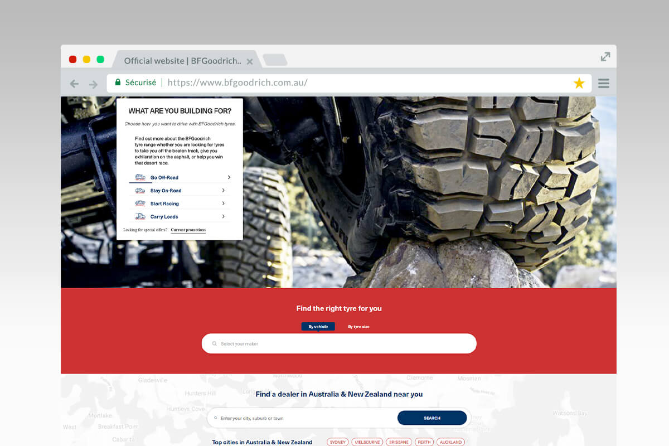Click the green window maximize dot
Viewport: 669px width, 446px height.
[x=100, y=59]
